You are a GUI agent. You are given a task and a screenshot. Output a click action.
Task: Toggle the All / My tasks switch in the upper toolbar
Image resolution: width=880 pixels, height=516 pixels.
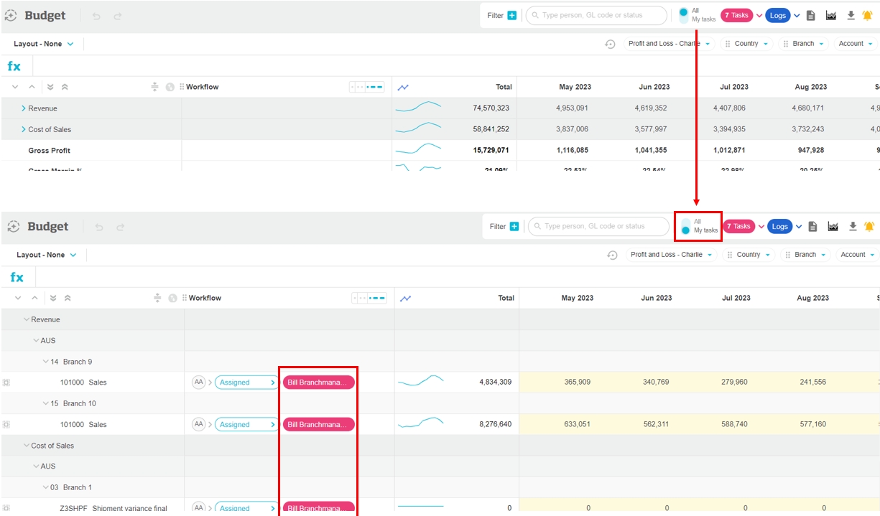683,15
